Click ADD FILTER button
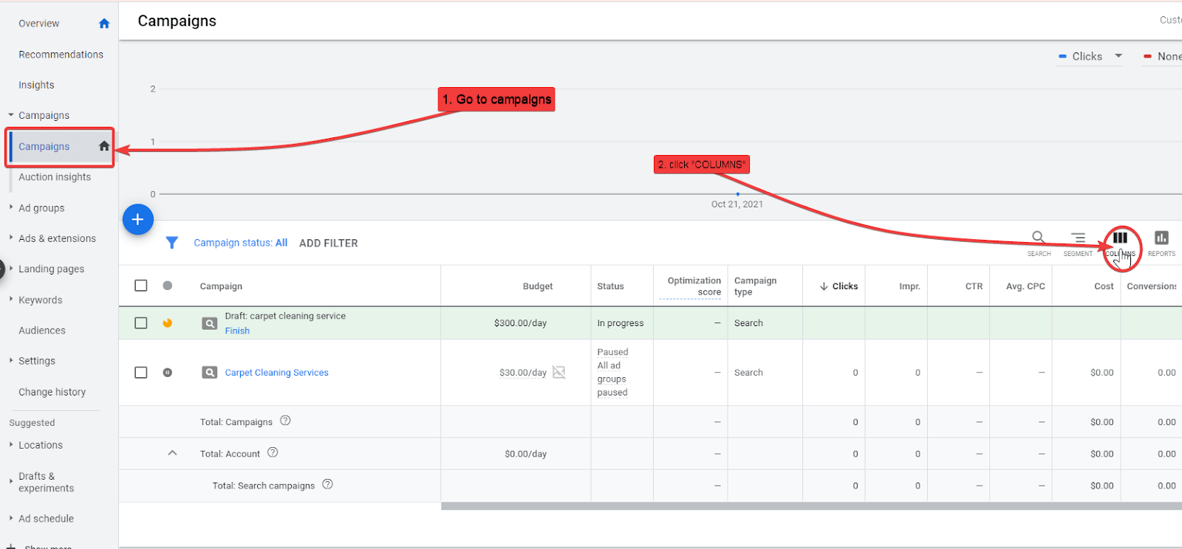The width and height of the screenshot is (1182, 549). coord(329,243)
